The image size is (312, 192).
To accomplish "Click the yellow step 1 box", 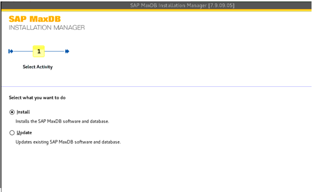I will (x=38, y=51).
